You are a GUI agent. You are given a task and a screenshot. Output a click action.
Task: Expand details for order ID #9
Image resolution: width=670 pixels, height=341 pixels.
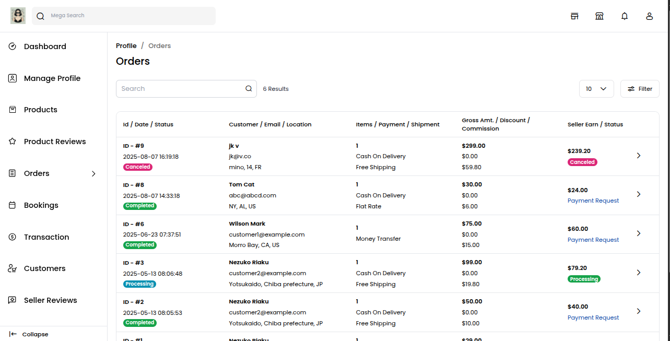pos(638,155)
